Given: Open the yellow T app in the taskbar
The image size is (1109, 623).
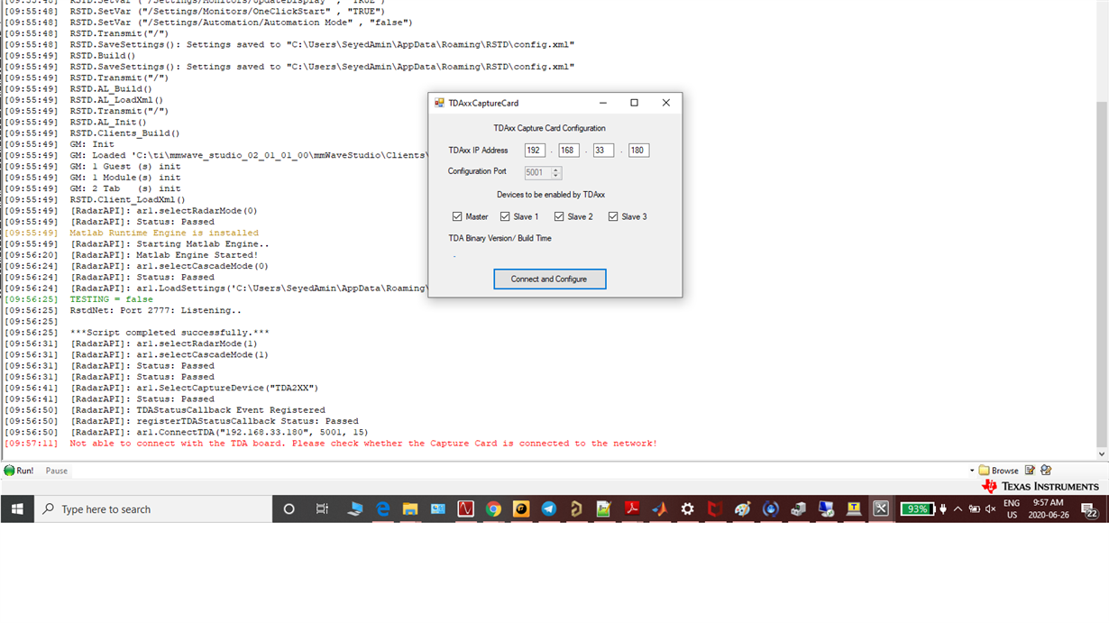Looking at the screenshot, I should point(854,508).
